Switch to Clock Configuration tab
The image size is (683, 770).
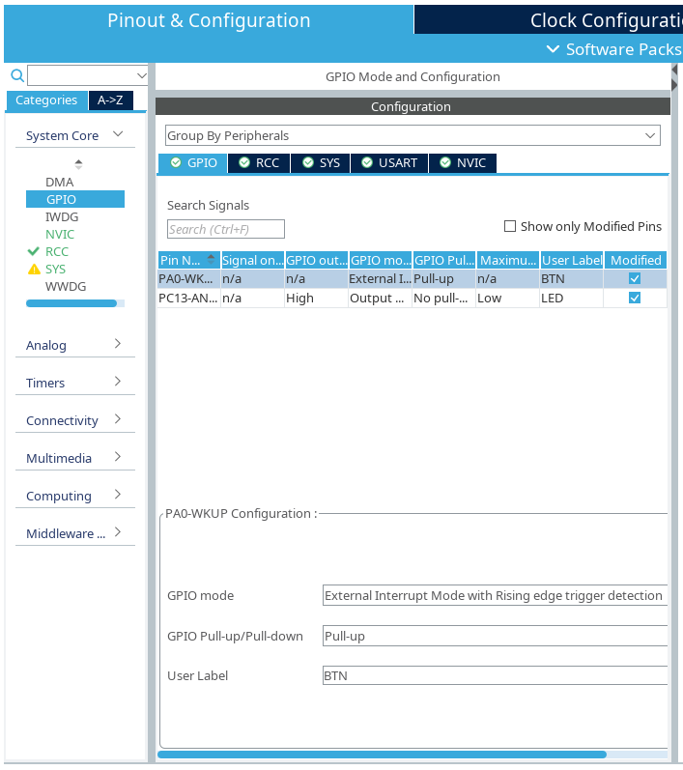point(549,20)
